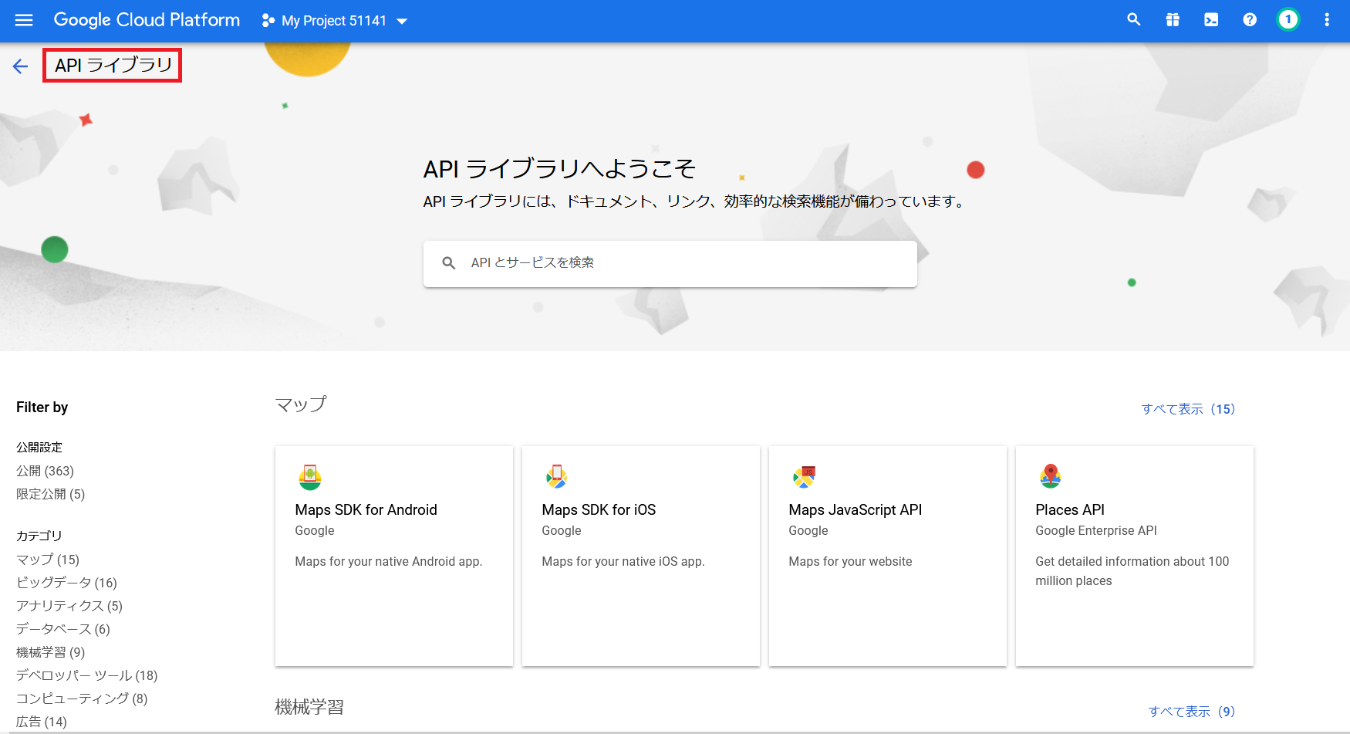Click the API ライブラリ page title
This screenshot has width=1350, height=734.
113,66
